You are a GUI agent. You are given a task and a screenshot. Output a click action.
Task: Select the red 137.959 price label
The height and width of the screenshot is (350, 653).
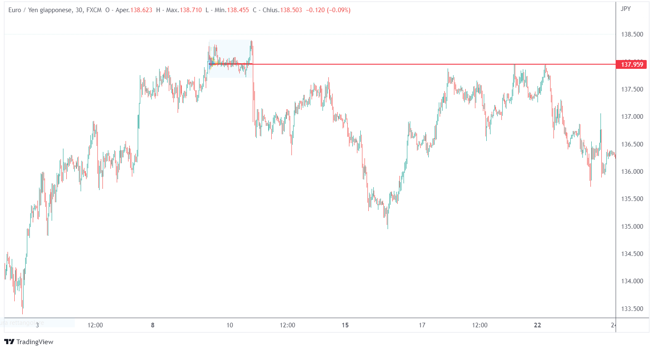[632, 65]
